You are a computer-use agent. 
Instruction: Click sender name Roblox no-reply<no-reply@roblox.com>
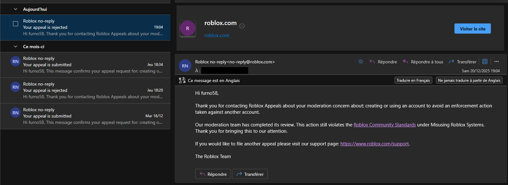pyautogui.click(x=235, y=62)
